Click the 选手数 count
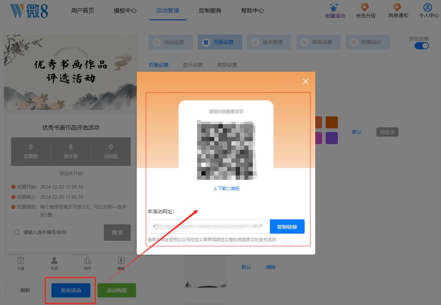This screenshot has height=305, width=441. tap(71, 151)
